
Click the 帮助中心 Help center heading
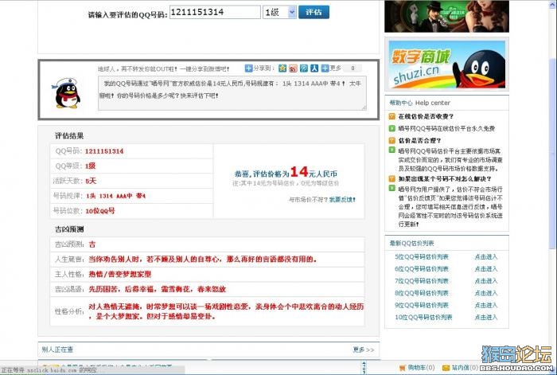[419, 103]
